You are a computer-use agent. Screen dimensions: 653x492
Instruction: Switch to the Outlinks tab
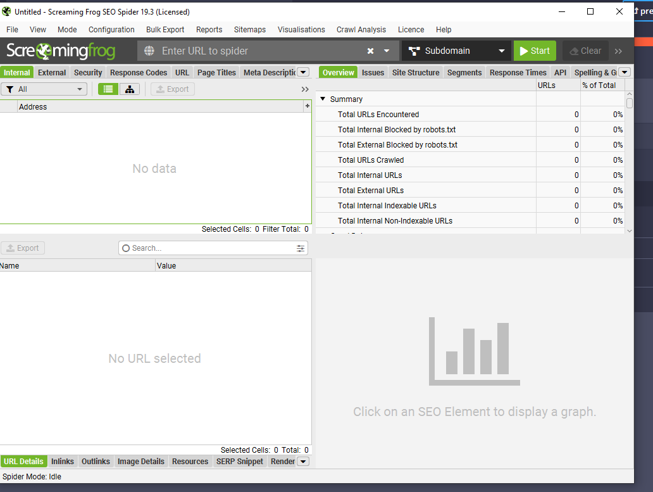click(x=96, y=462)
